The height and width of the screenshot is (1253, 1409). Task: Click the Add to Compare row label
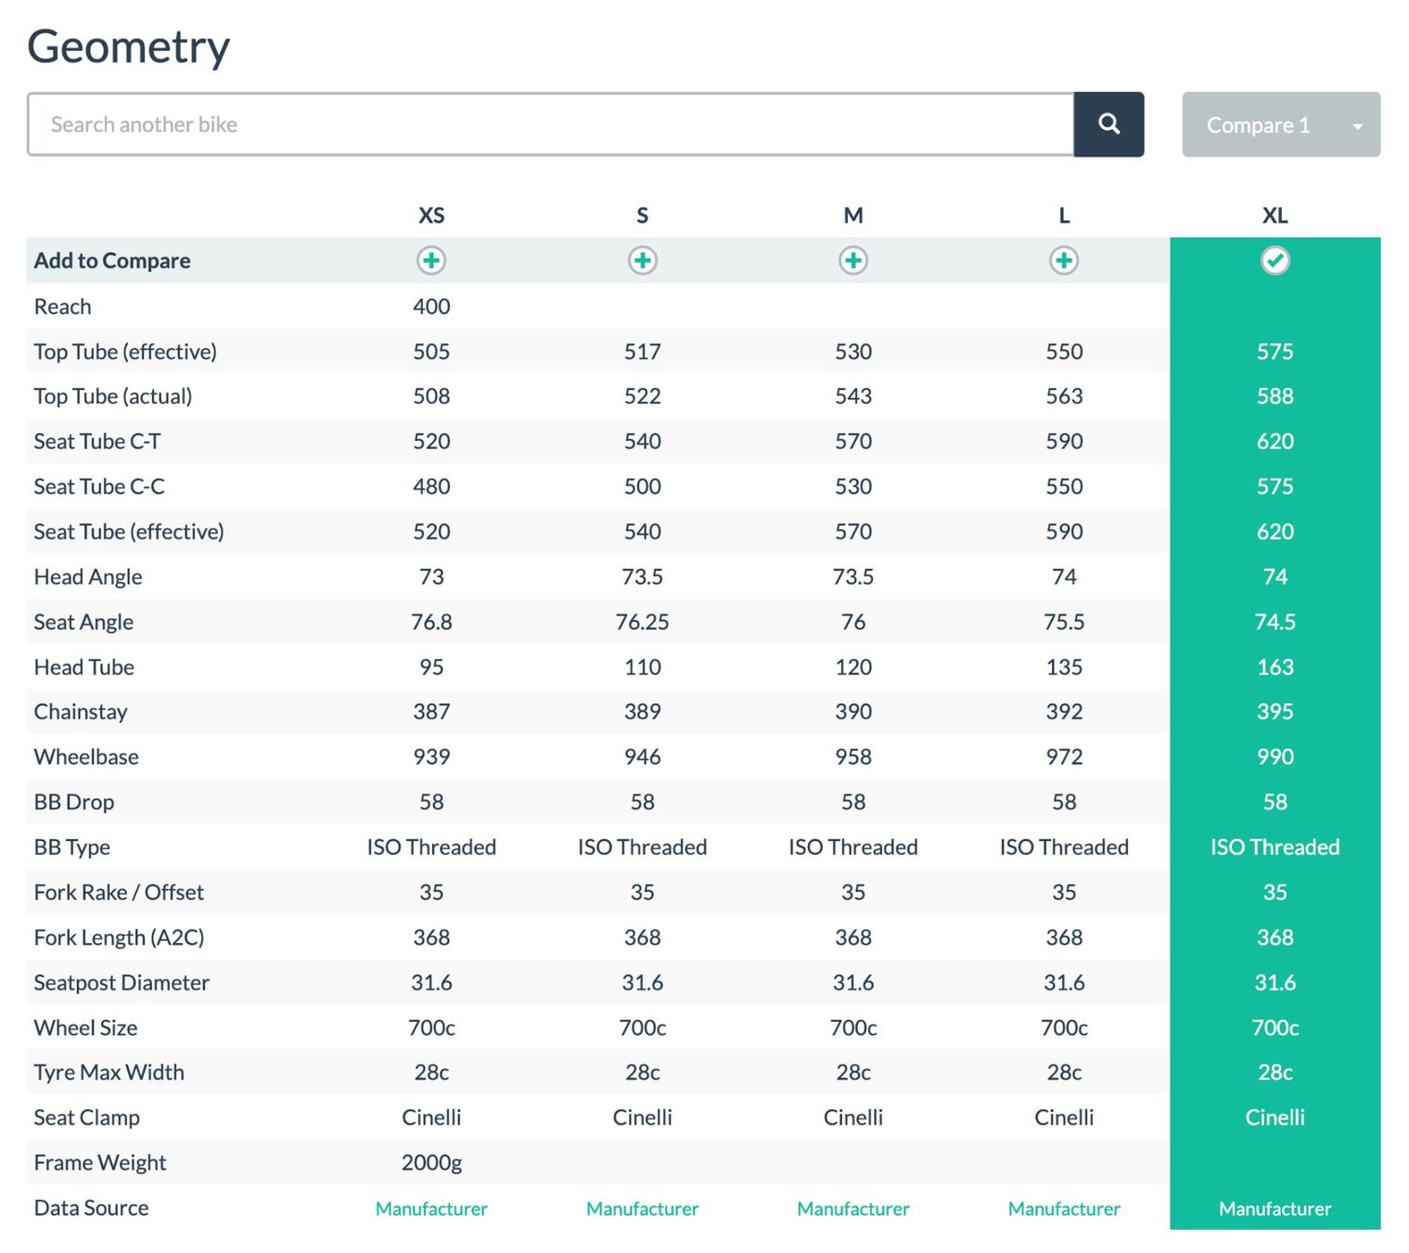coord(112,261)
